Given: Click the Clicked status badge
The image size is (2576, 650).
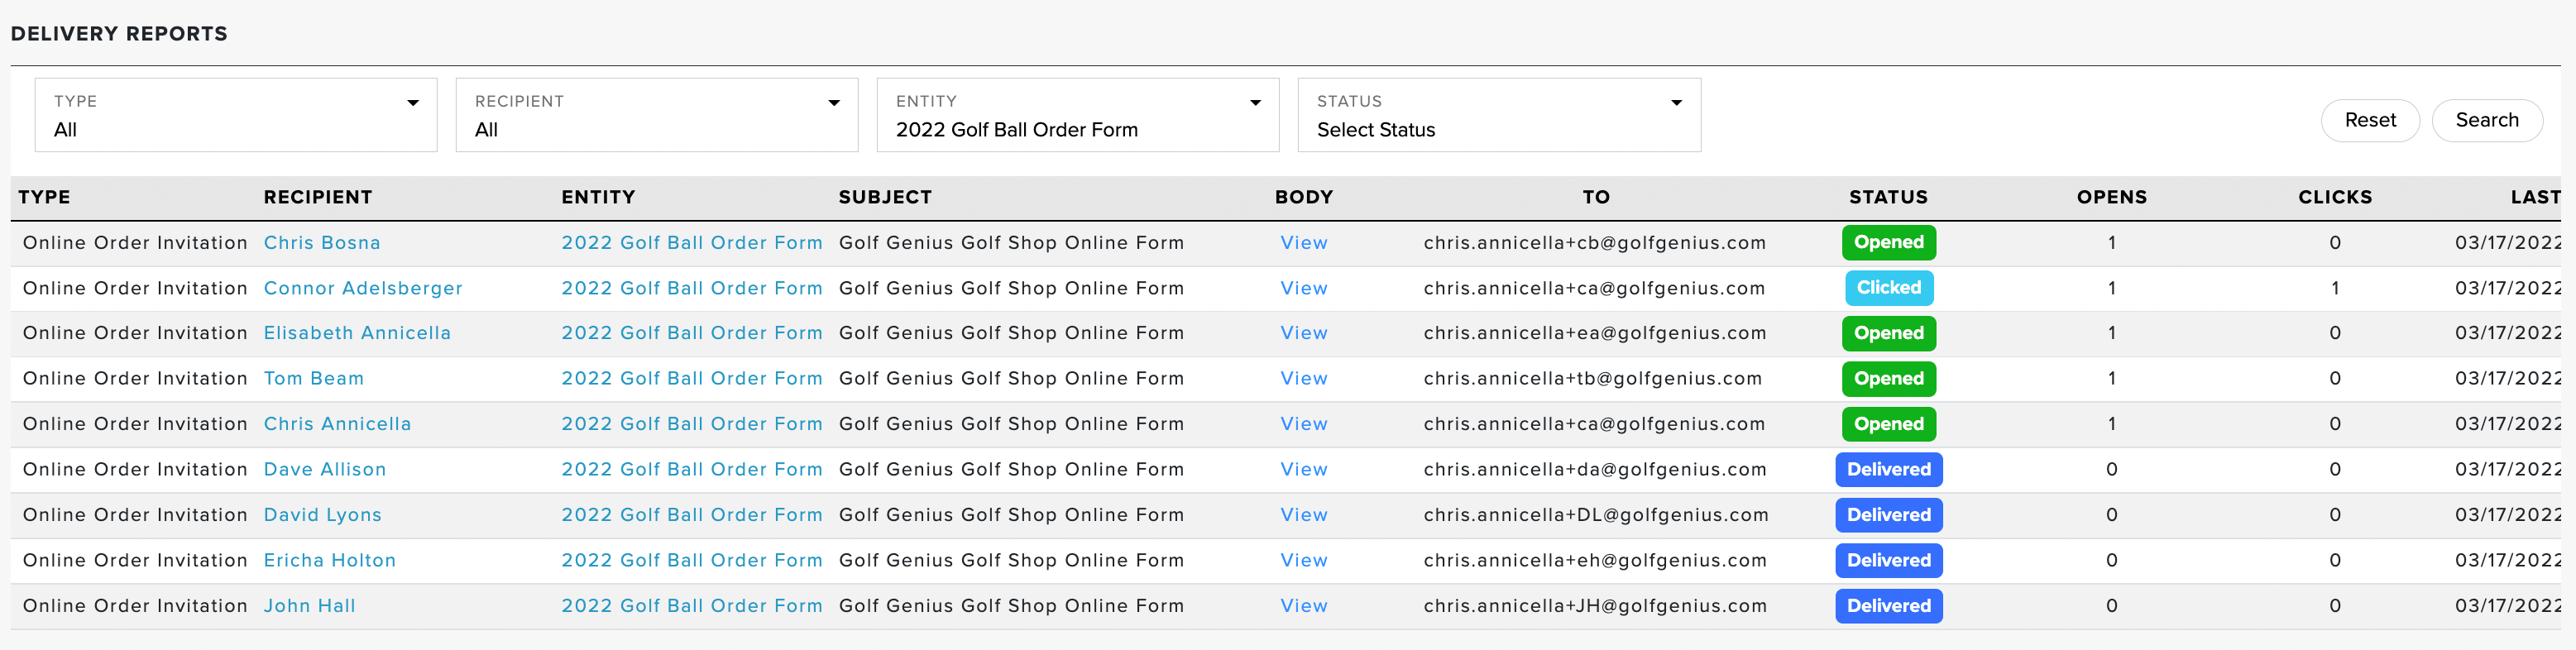Looking at the screenshot, I should 1888,288.
